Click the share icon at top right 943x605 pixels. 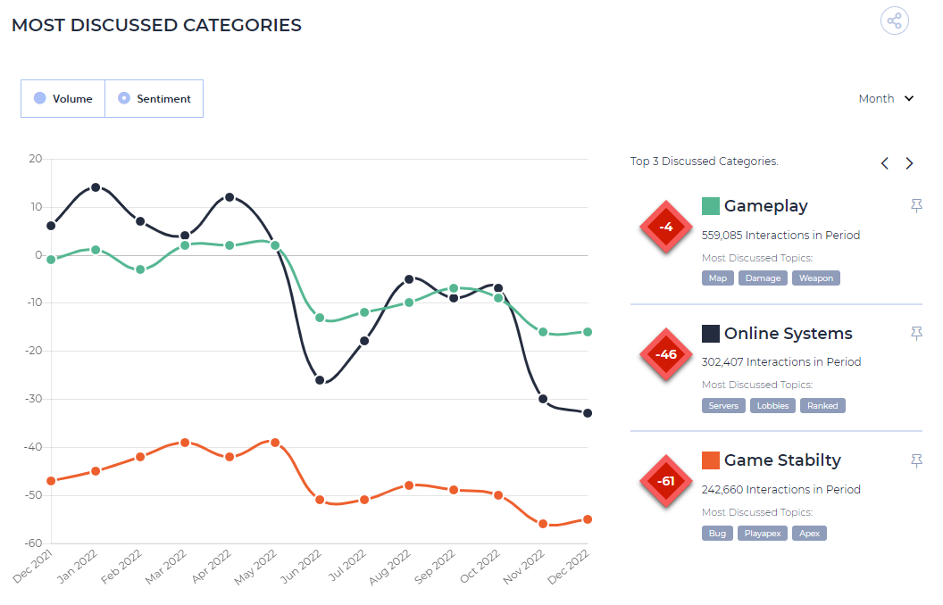pos(894,21)
